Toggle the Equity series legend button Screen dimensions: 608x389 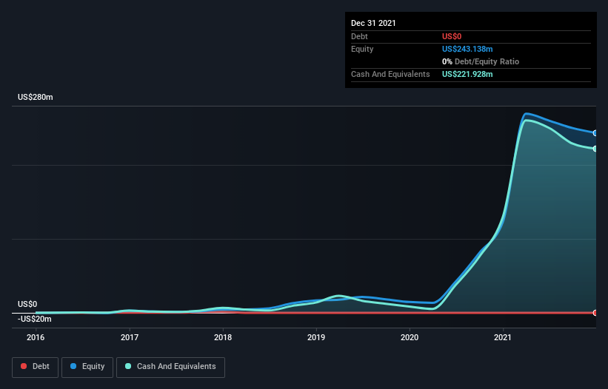click(87, 367)
